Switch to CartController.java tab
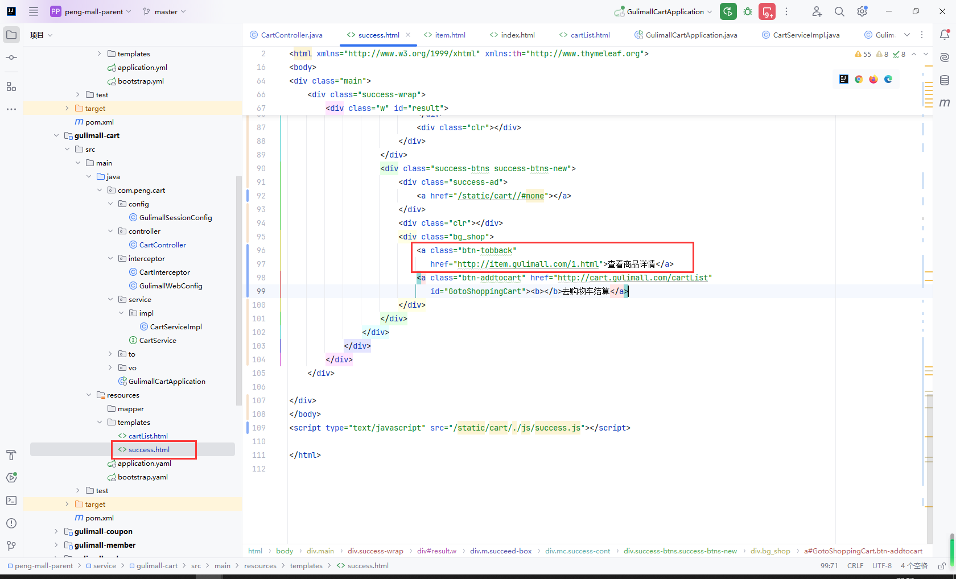The height and width of the screenshot is (579, 956). [286, 35]
